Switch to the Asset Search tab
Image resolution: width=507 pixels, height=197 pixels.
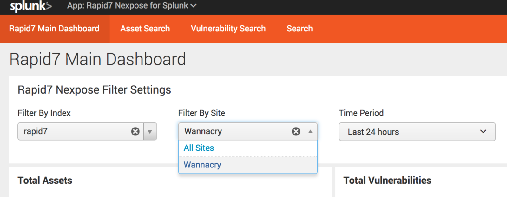[145, 29]
